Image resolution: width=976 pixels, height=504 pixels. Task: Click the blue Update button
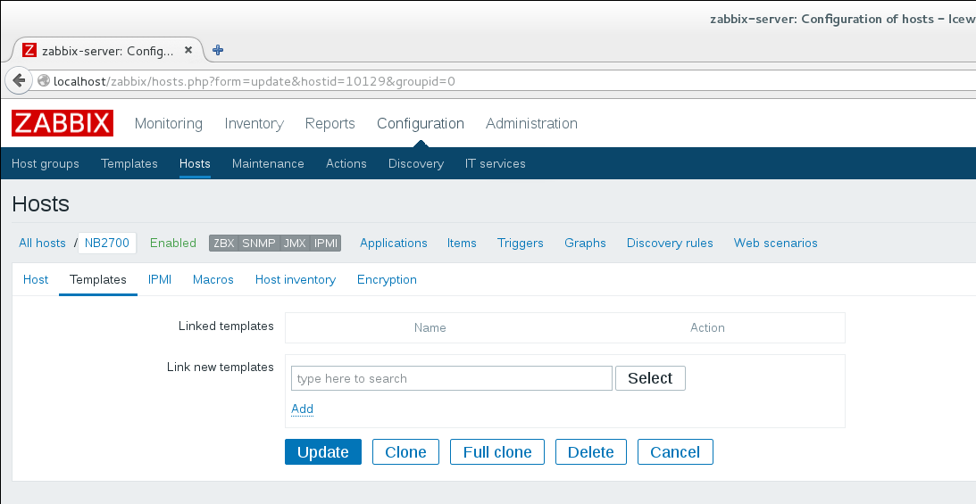323,451
